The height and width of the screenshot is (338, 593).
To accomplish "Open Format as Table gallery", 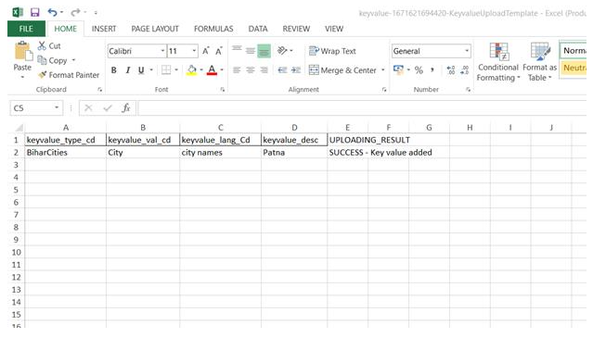I will coord(540,62).
